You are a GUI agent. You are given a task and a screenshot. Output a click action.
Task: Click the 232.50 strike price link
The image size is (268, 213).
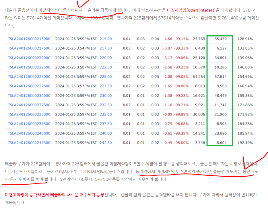(x=106, y=105)
